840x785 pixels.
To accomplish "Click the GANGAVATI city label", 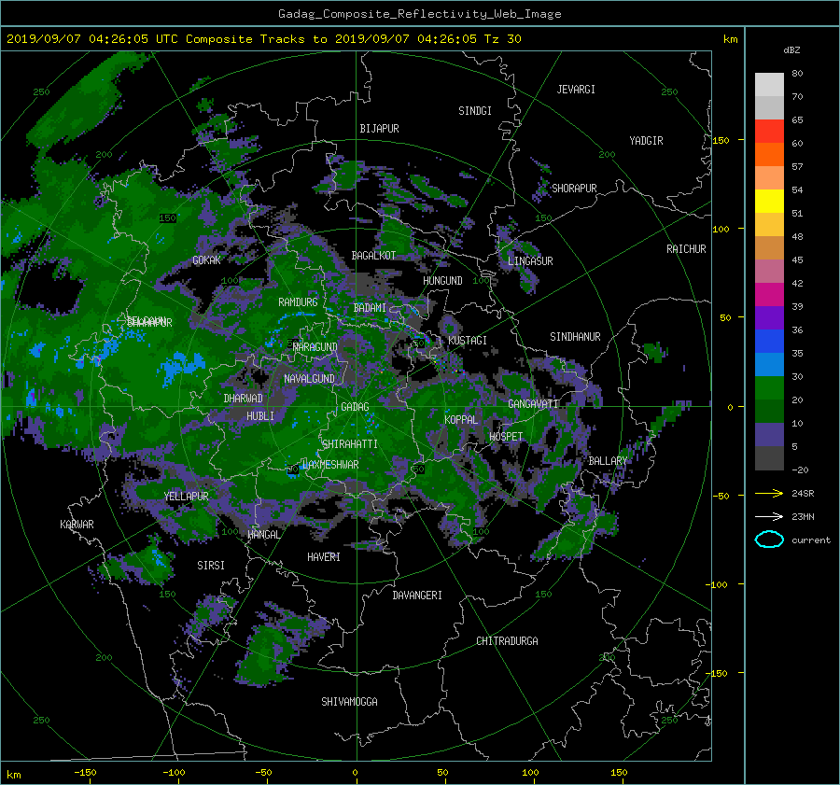I will tap(533, 404).
